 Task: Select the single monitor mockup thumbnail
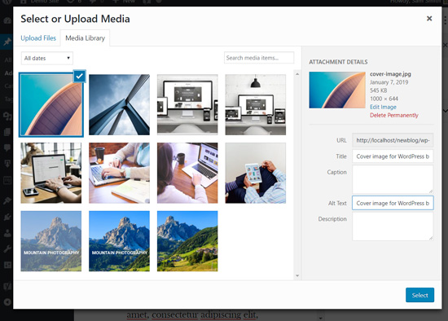coord(187,104)
